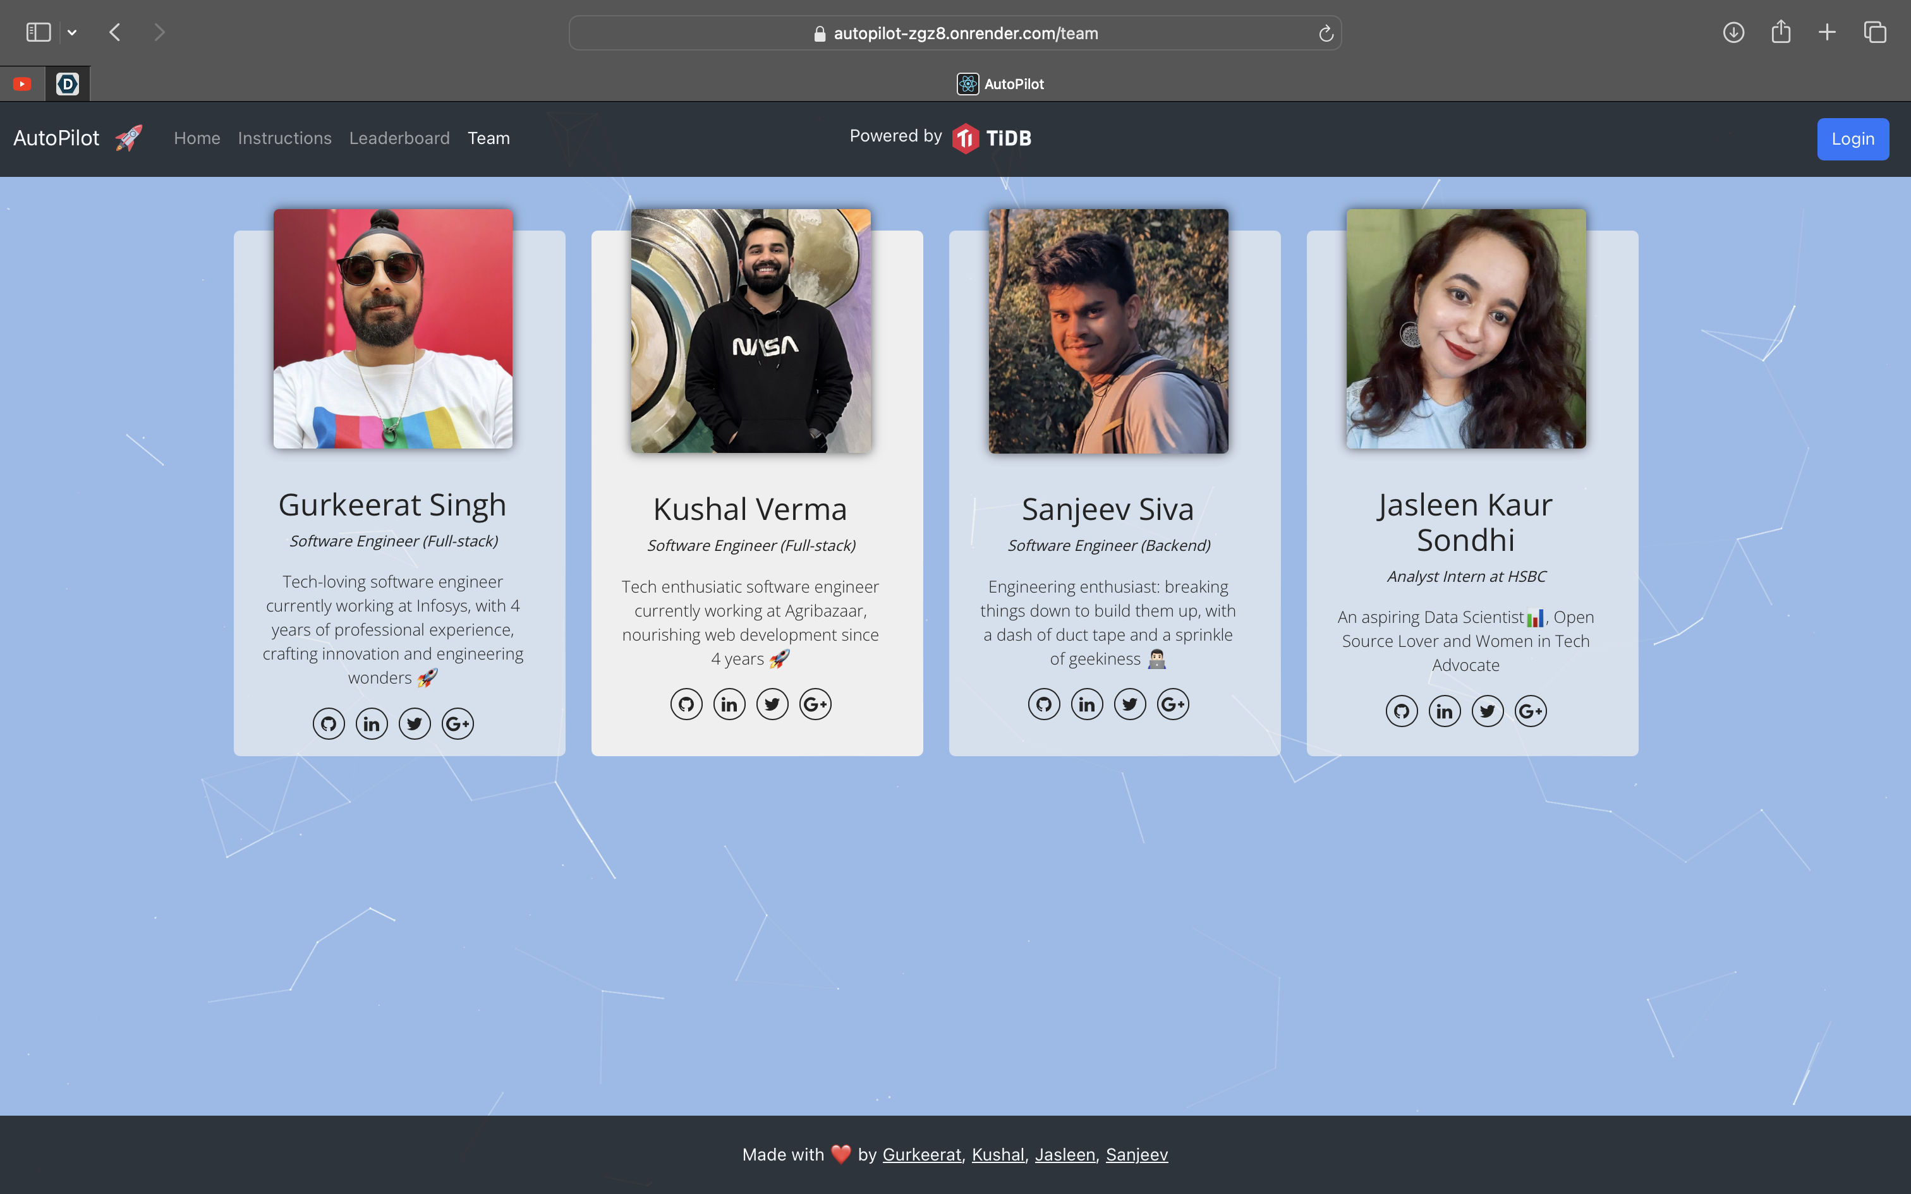
Task: Click Jasleen Kaur Sondhi's GitHub icon
Action: 1402,711
